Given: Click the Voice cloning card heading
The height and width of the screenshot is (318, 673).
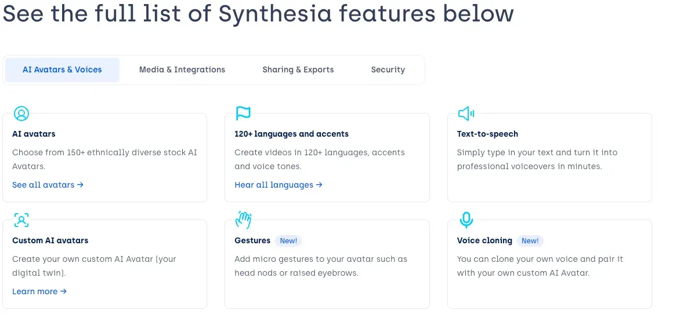Looking at the screenshot, I should point(484,241).
